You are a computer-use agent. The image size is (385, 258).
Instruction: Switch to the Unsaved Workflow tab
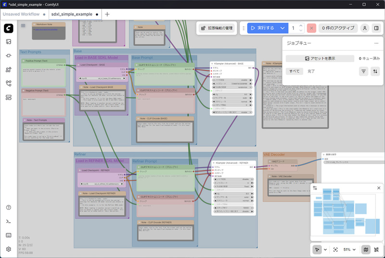[21, 14]
